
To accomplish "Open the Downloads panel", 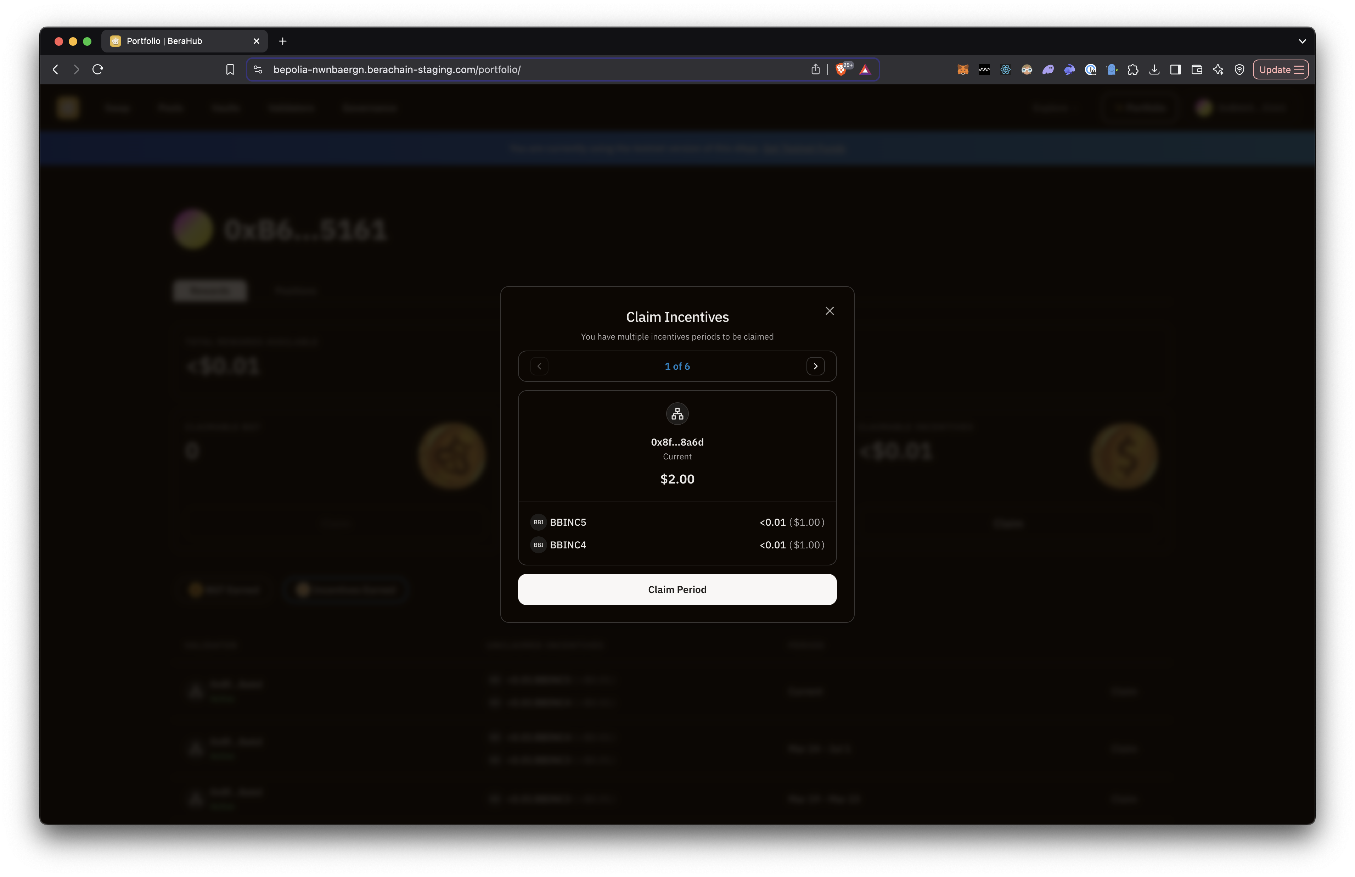I will [x=1153, y=69].
